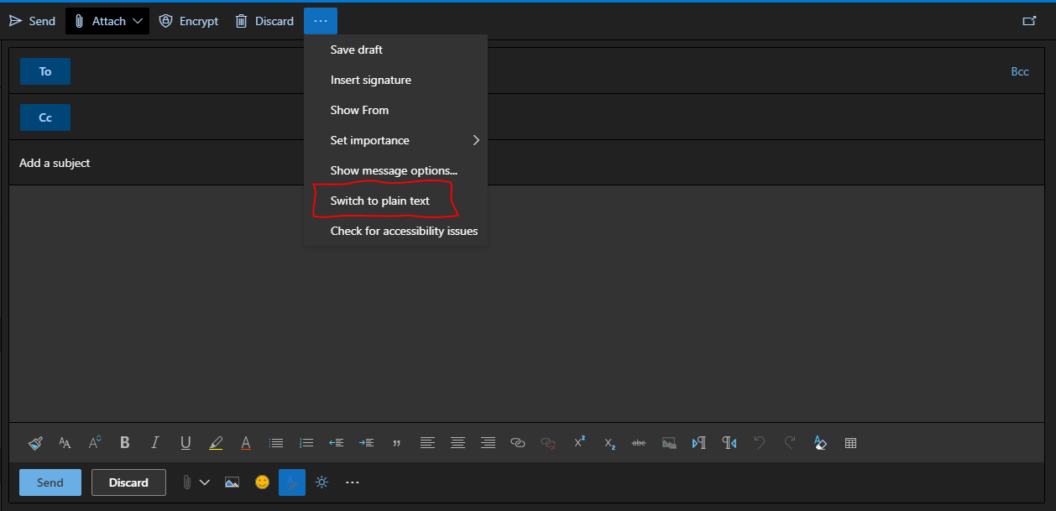Expand the bottom attach dropdown arrow
Screen dimensions: 1056x511
pos(204,482)
